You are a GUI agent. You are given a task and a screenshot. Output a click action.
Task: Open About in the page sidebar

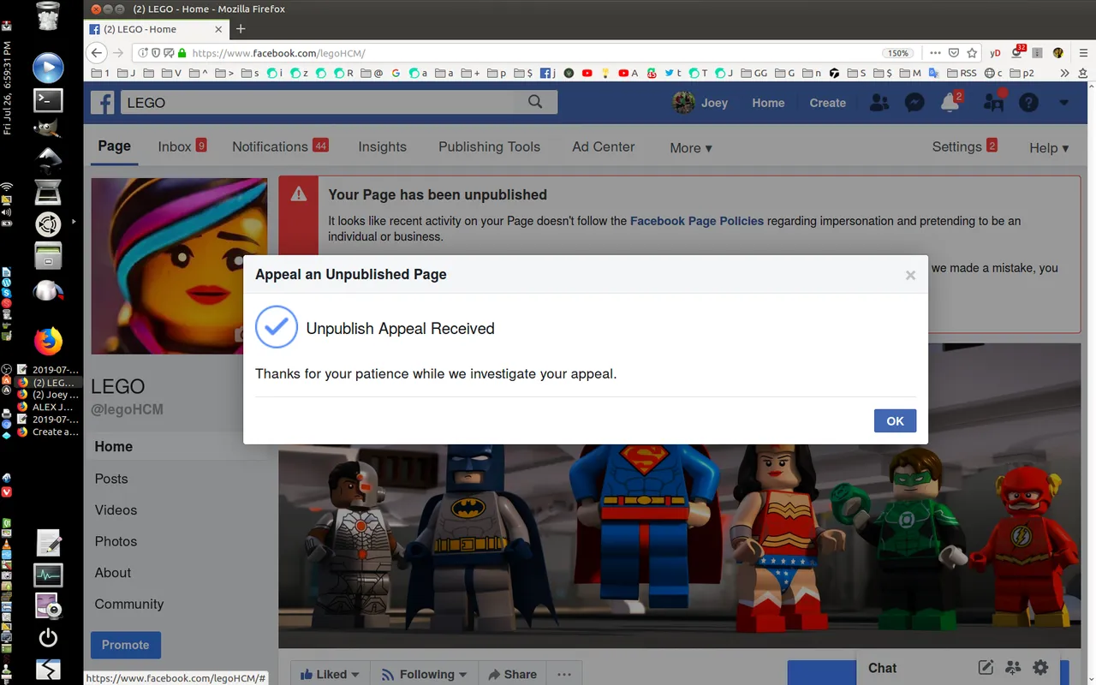[x=113, y=573]
